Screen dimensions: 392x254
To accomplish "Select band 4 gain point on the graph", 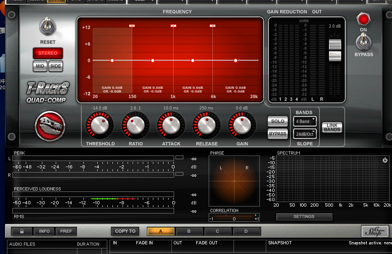I will (235, 60).
